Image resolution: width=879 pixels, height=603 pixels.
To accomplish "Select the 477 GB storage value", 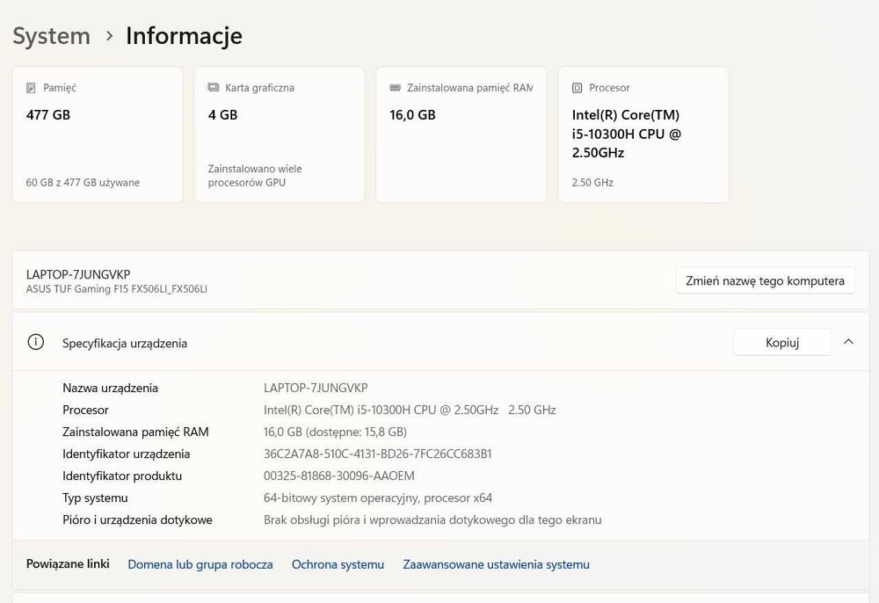I will click(x=48, y=114).
